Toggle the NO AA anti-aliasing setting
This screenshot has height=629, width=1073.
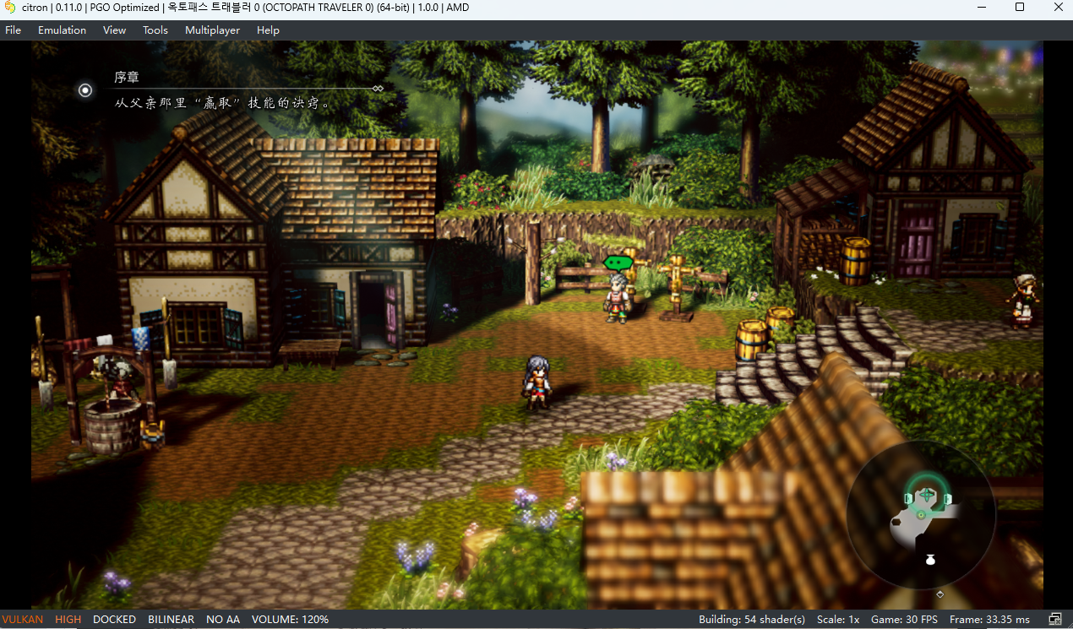tap(223, 620)
